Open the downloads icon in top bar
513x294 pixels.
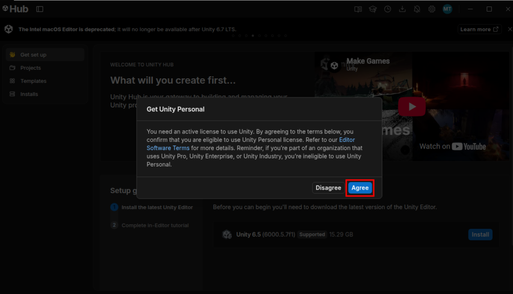[402, 9]
